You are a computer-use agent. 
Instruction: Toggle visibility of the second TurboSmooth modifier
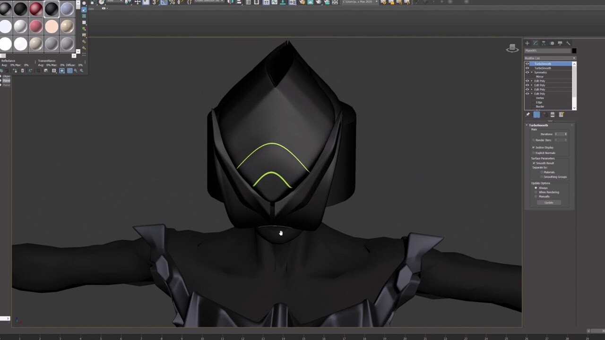click(527, 68)
